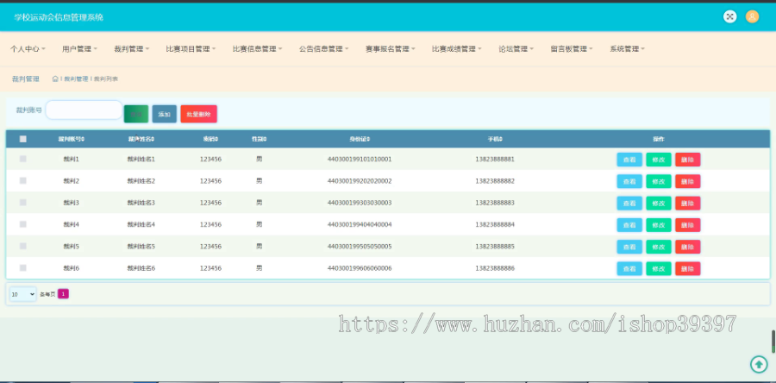Click 修改 for row 裁判2
Image resolution: width=776 pixels, height=383 pixels.
tap(659, 181)
